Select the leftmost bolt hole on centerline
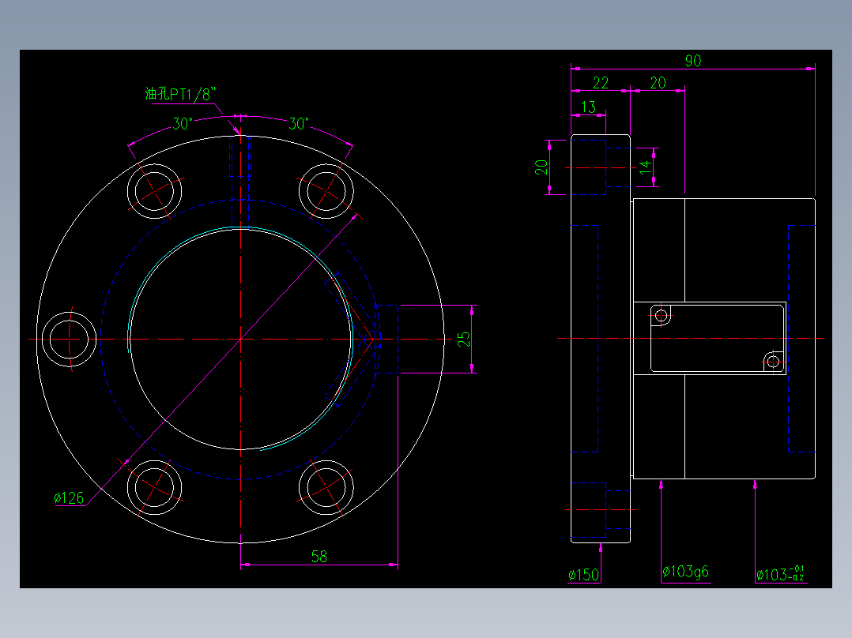The width and height of the screenshot is (852, 638). pyautogui.click(x=69, y=340)
